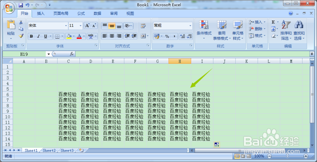The height and width of the screenshot is (162, 317).
Task: Copy the selection using copy icon
Action: (x=21, y=29)
